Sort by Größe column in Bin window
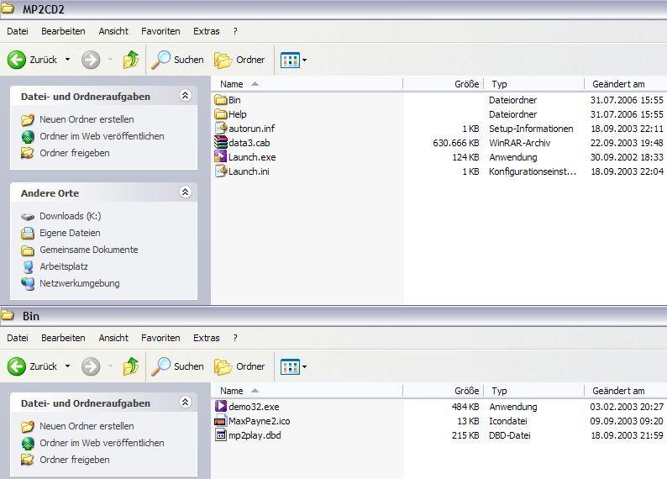This screenshot has width=667, height=479. click(444, 391)
